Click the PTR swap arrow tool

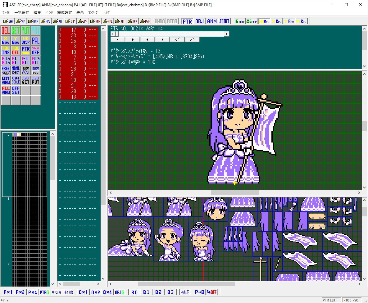pyautogui.click(x=25, y=51)
